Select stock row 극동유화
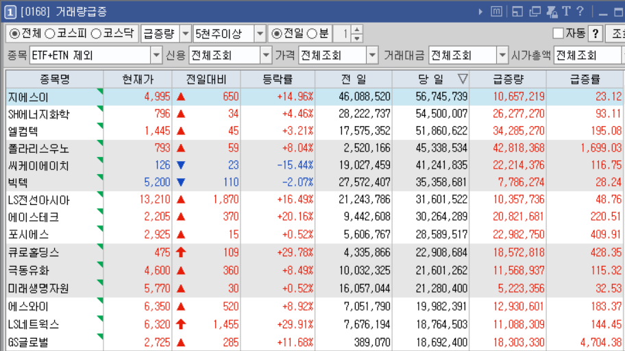Screen dimensions: 625x351 315,270
